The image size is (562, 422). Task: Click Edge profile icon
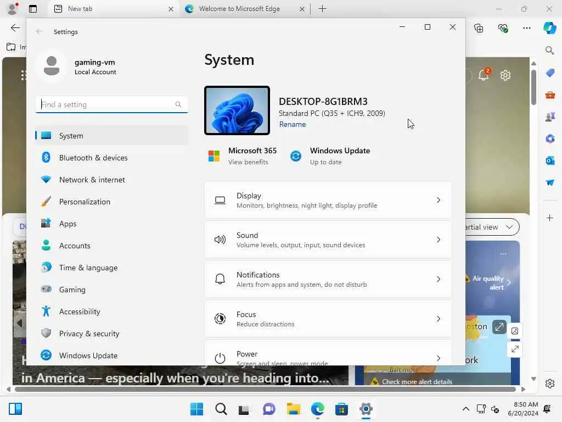coord(12,9)
